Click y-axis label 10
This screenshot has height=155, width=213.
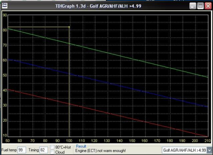(x=5, y=135)
